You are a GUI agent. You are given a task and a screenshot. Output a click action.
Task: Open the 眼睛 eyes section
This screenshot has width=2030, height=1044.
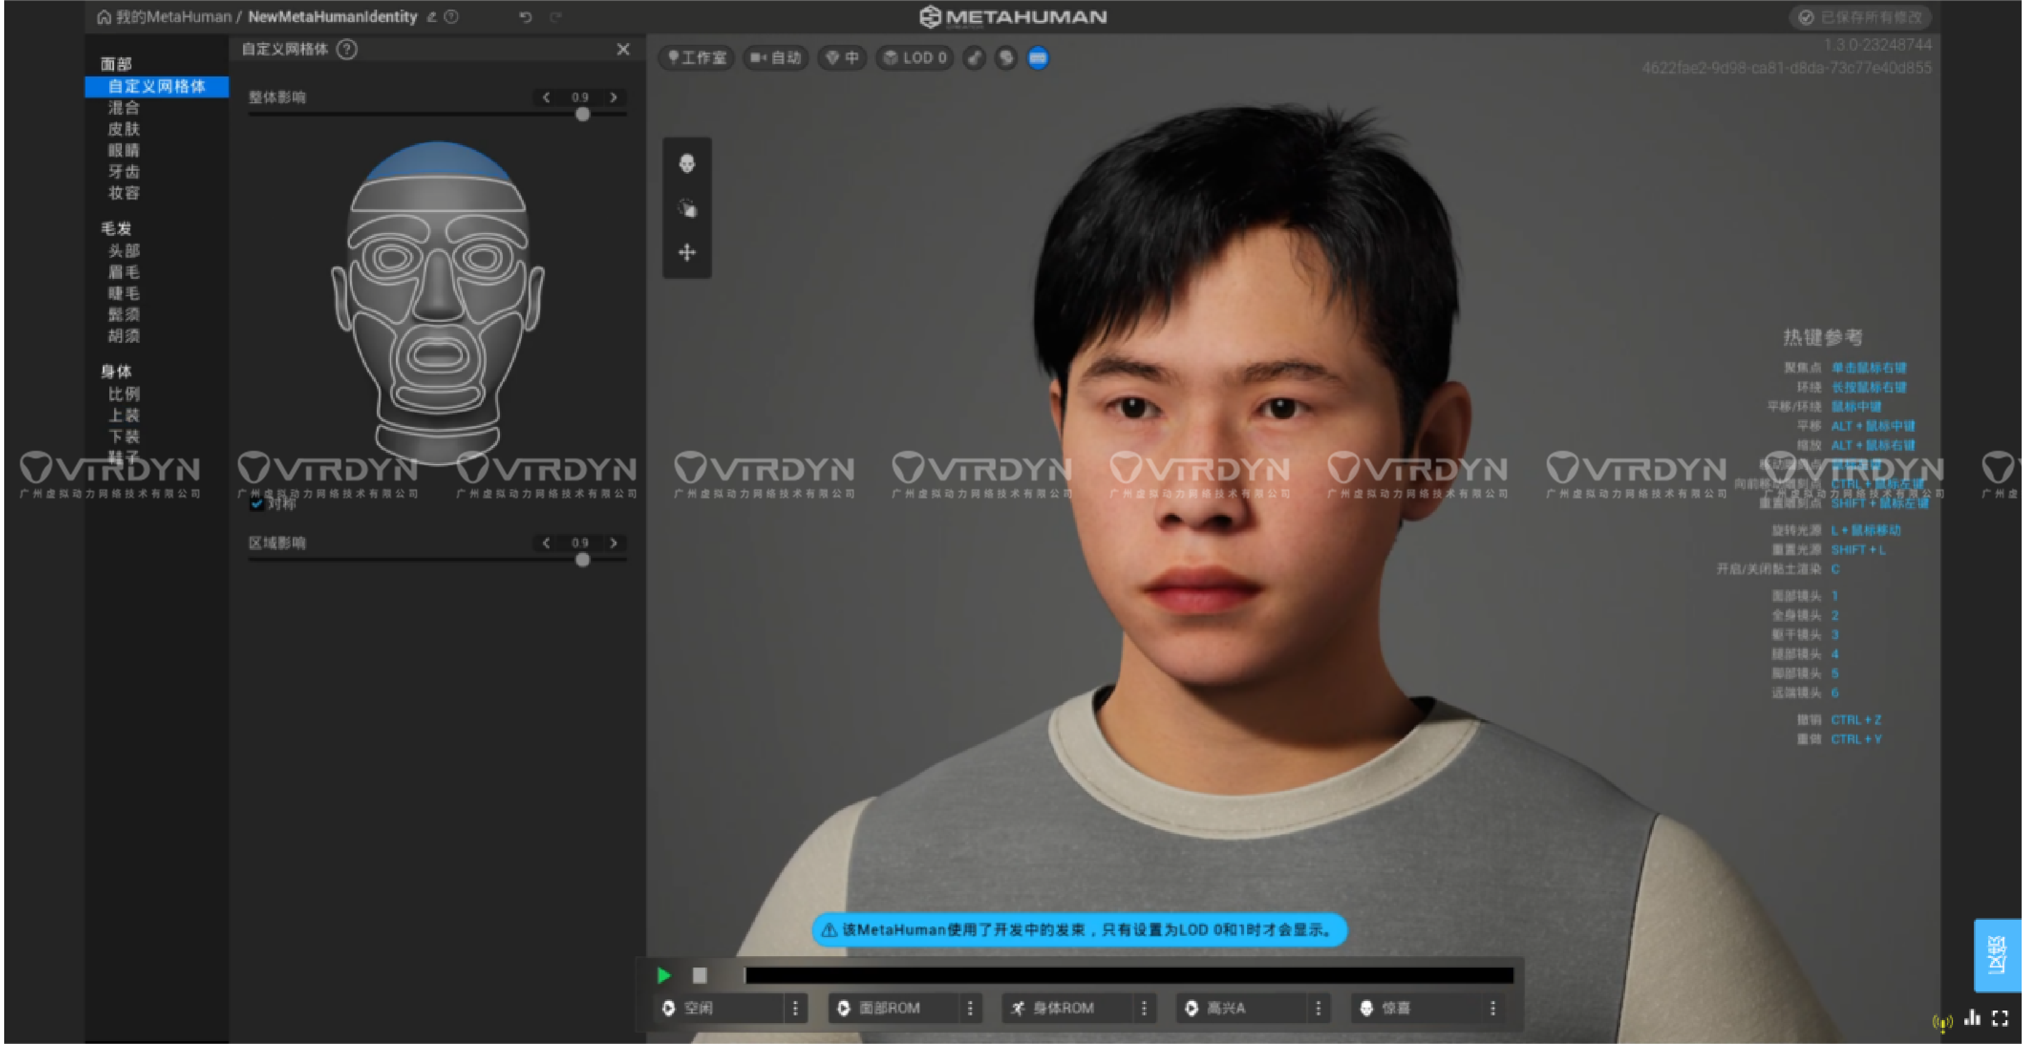coord(124,151)
